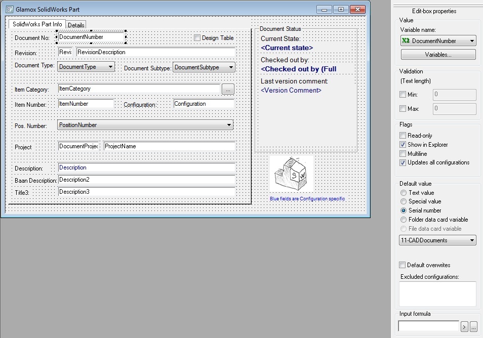
Task: Click the SolidWorks part sketch image
Action: 292,174
